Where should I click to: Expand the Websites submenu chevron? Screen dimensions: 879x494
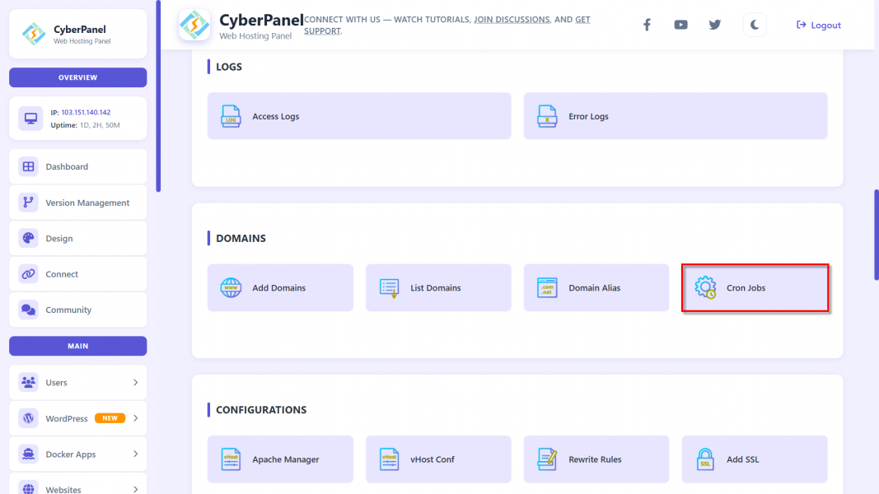pyautogui.click(x=136, y=490)
